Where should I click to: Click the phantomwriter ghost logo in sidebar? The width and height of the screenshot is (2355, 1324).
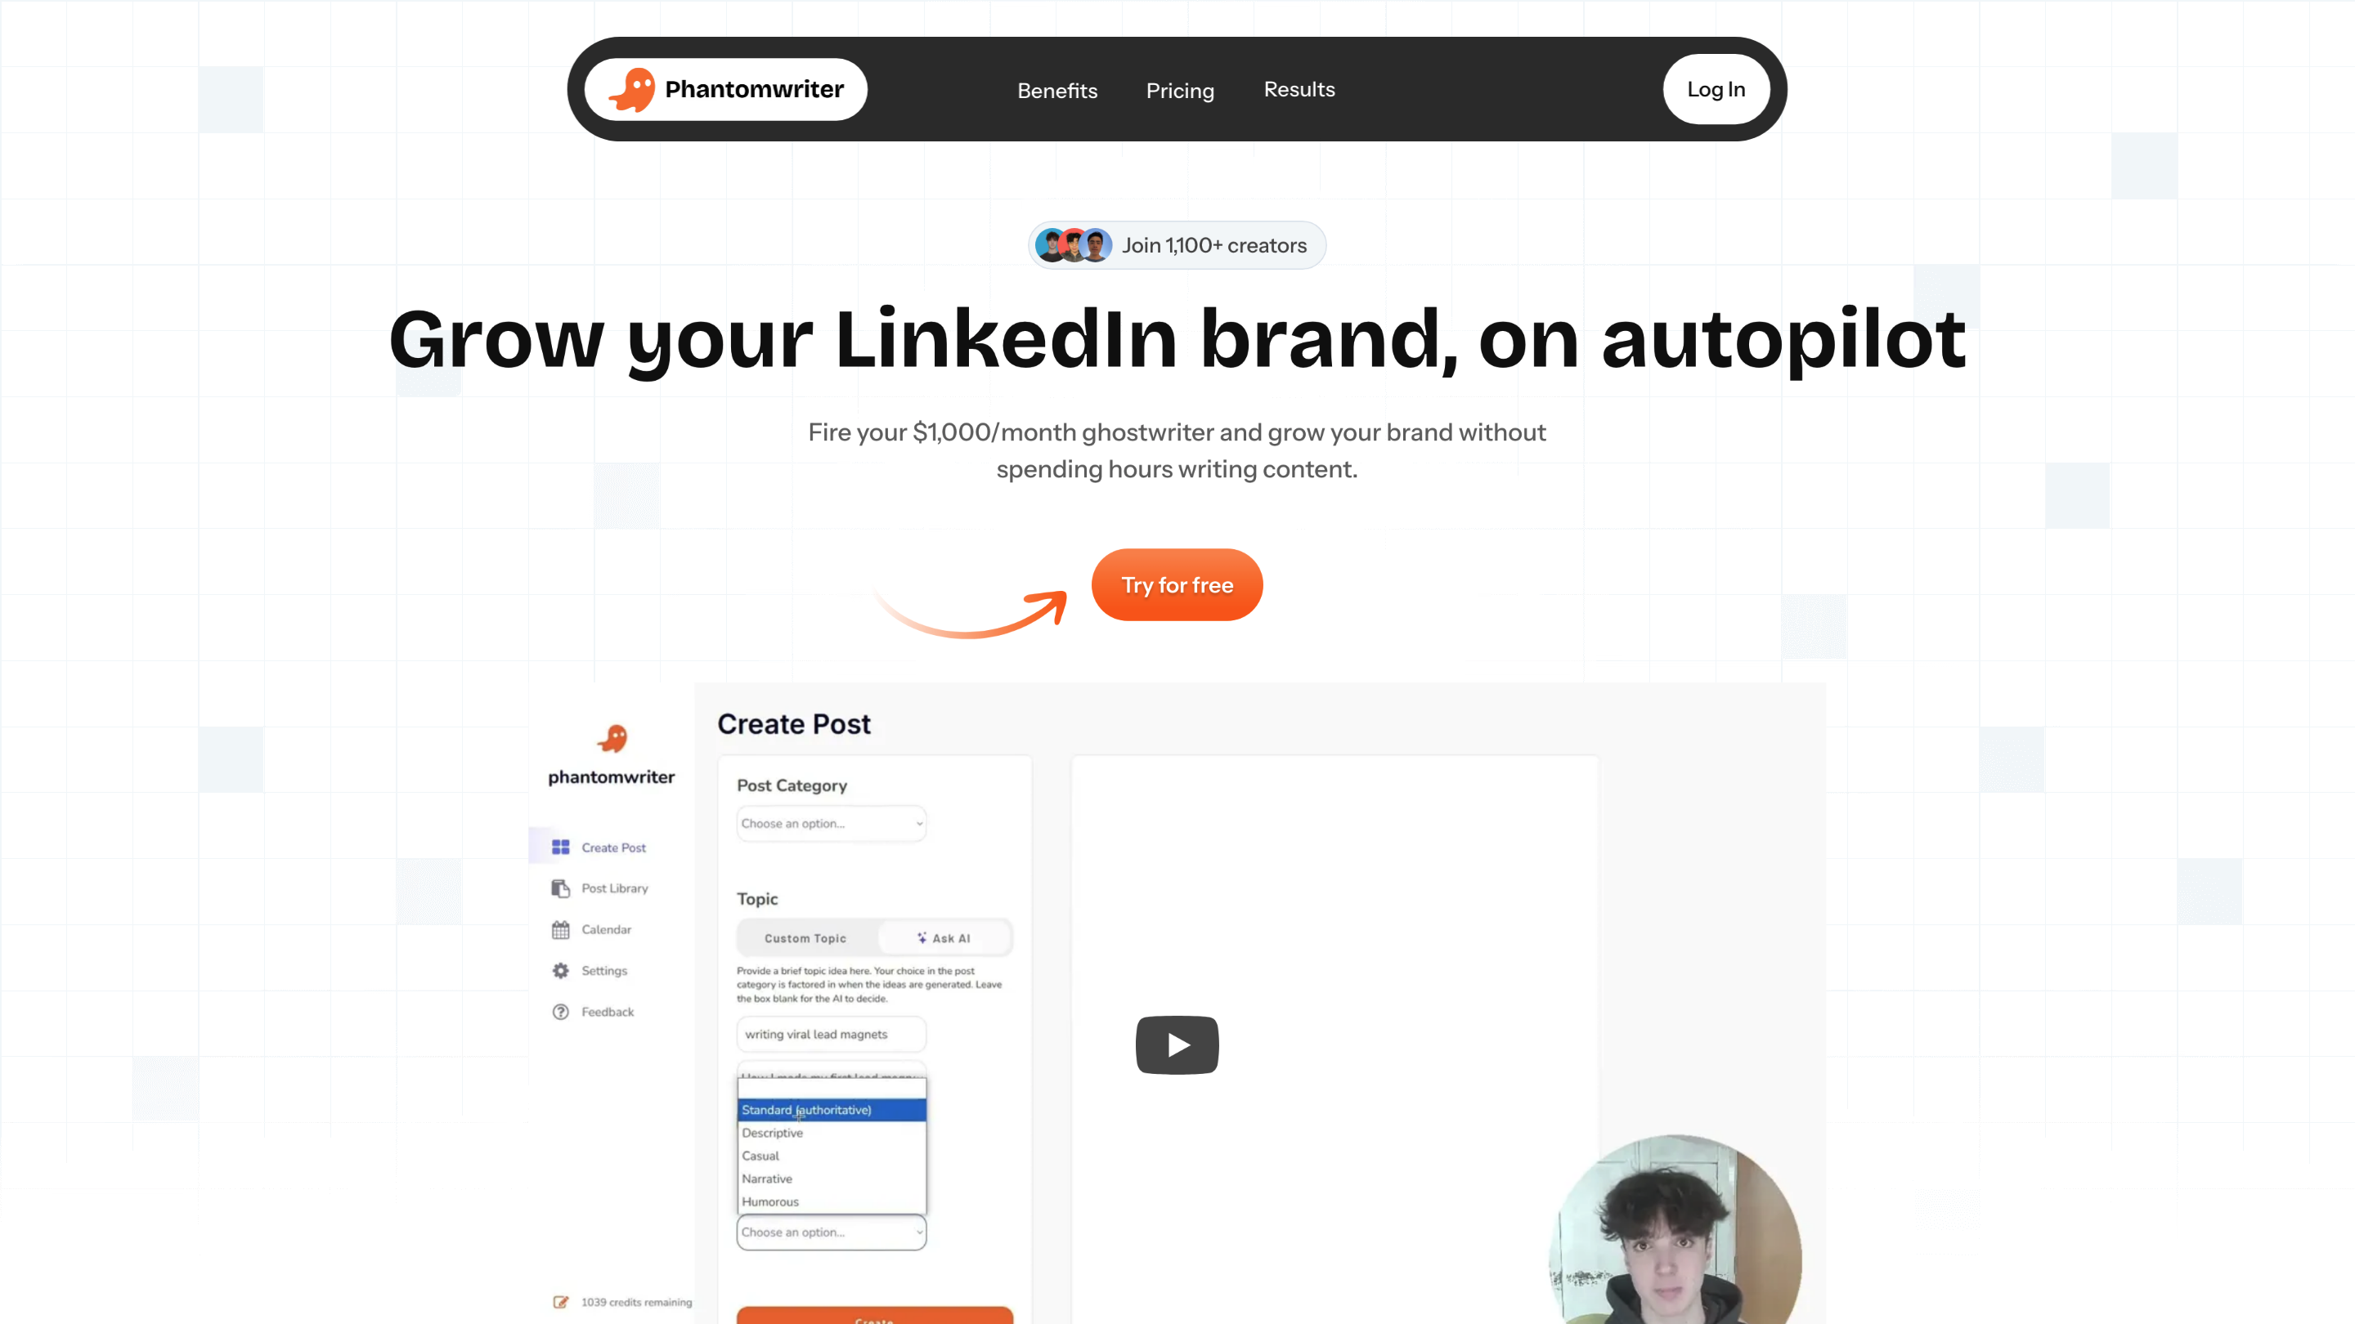(612, 737)
